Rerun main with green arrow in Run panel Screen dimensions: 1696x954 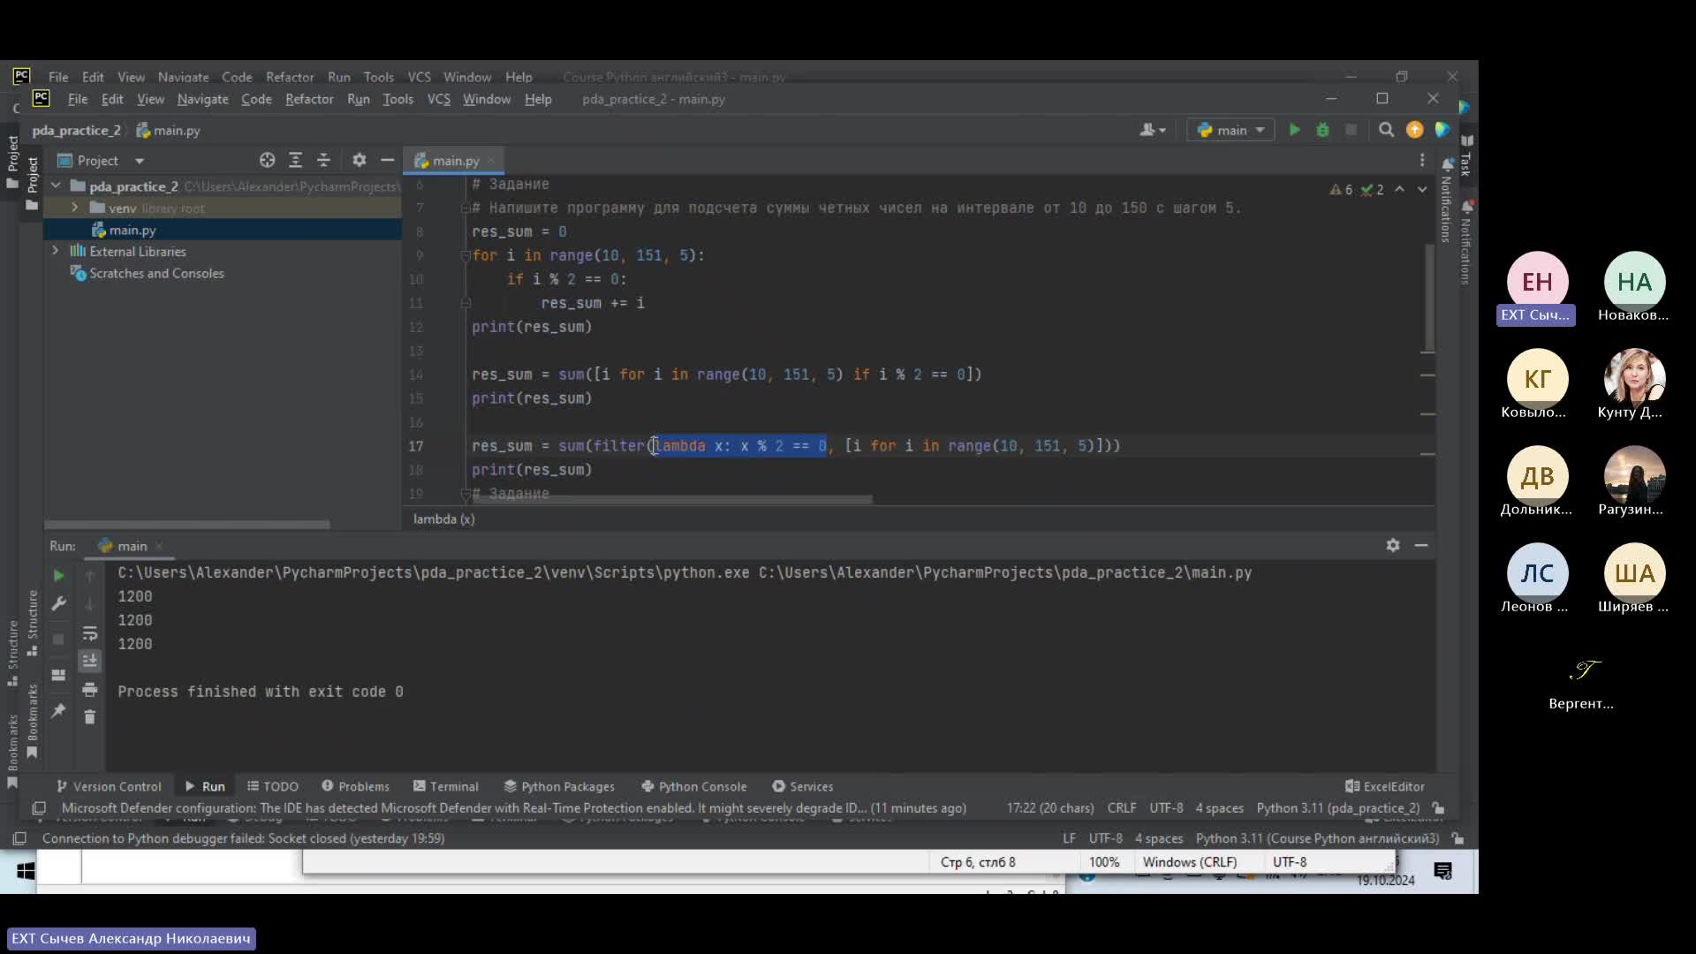(58, 575)
